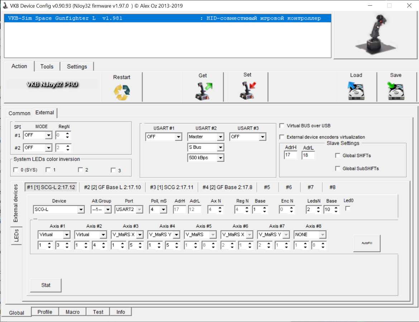
Task: Open the Profile bottom tab
Action: pyautogui.click(x=45, y=312)
